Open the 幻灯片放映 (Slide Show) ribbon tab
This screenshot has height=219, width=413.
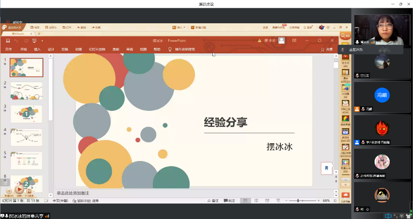(97, 49)
